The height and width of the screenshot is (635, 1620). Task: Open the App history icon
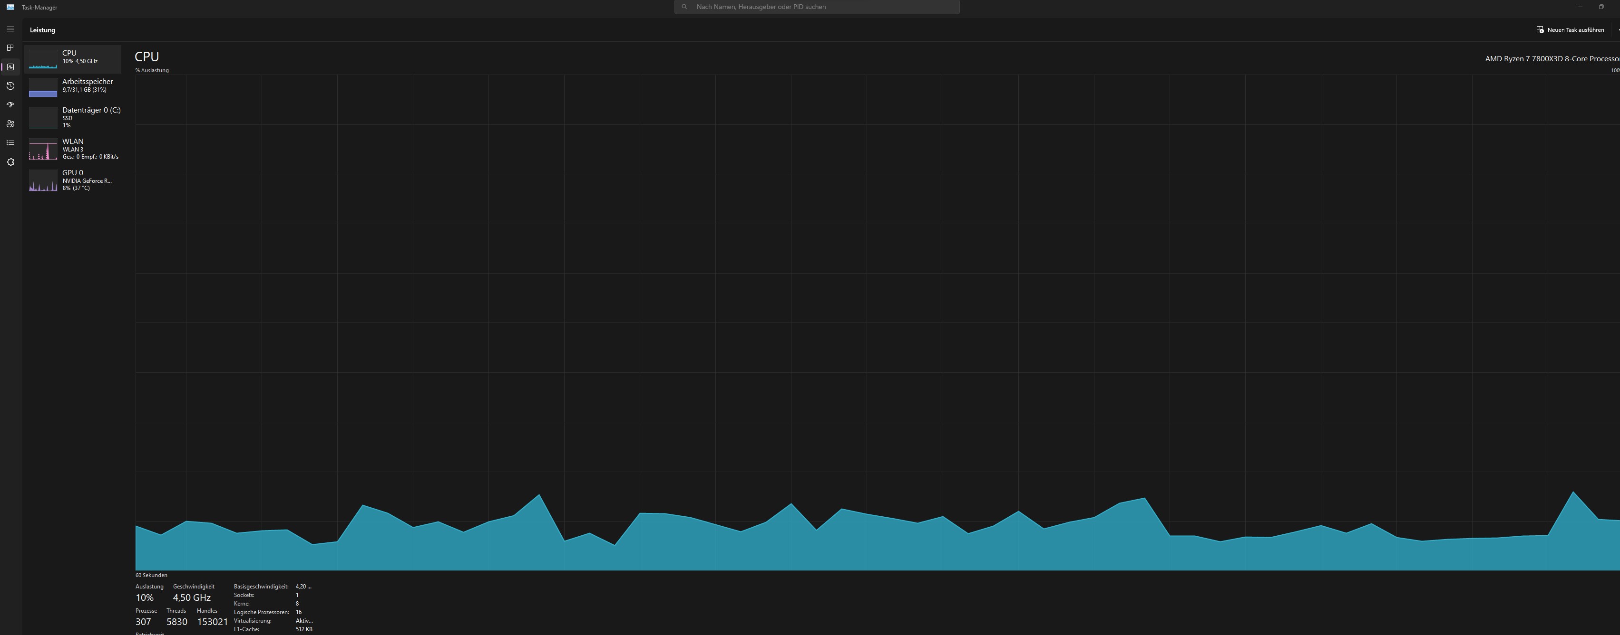(10, 86)
